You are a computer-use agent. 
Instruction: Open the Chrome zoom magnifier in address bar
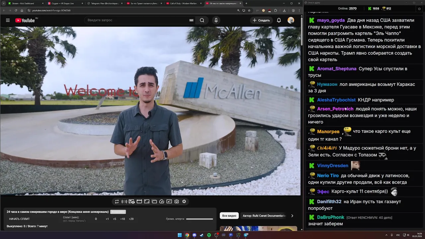pos(238,10)
